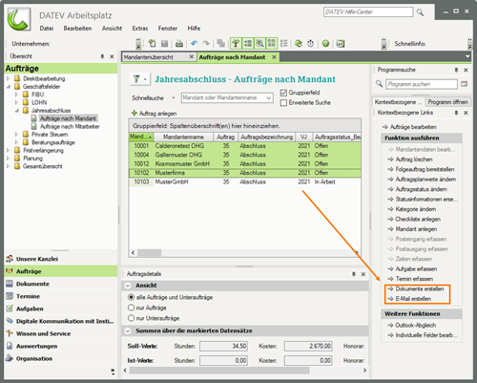Click the Aufträge bearbeiten link
The width and height of the screenshot is (477, 383).
click(413, 127)
